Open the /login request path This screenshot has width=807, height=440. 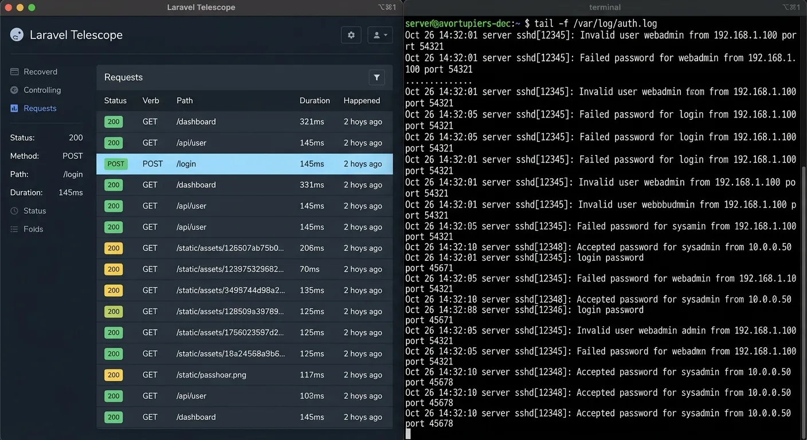point(186,164)
